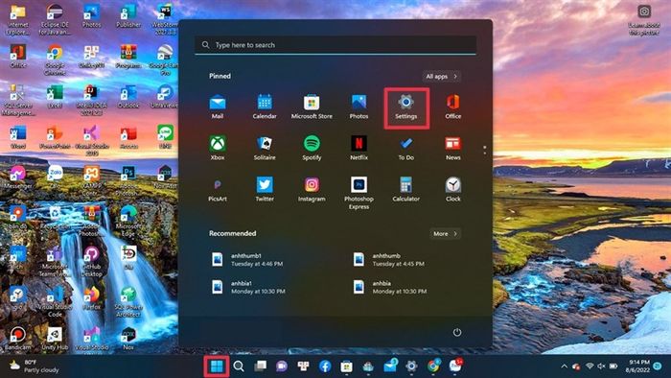Launch Solitaire from Pinned
This screenshot has width=671, height=378.
click(265, 148)
